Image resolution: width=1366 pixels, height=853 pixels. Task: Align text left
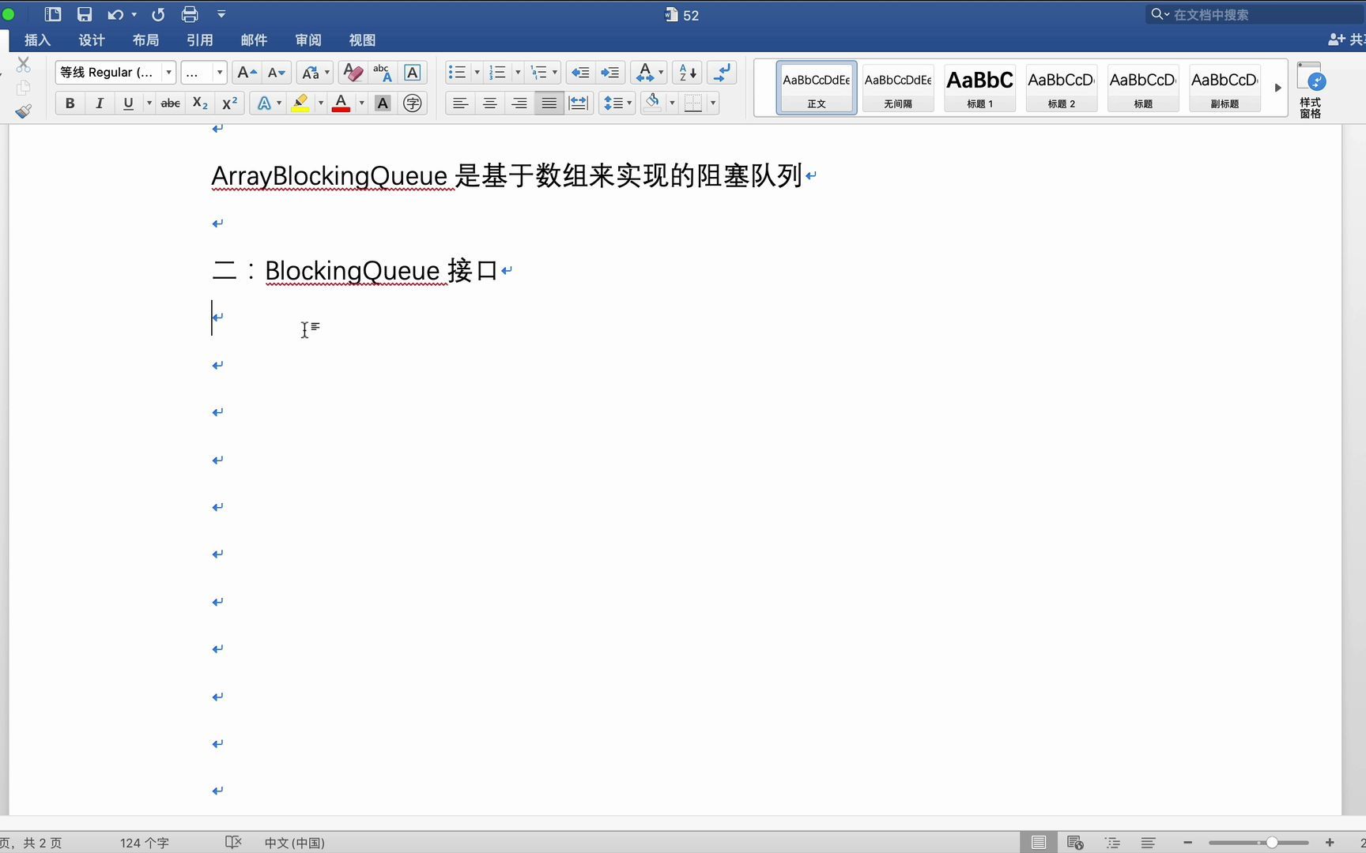pyautogui.click(x=460, y=103)
